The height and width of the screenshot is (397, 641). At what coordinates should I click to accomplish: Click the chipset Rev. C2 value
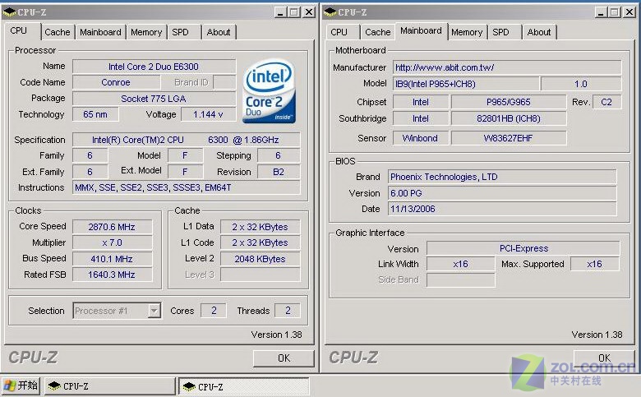[606, 102]
